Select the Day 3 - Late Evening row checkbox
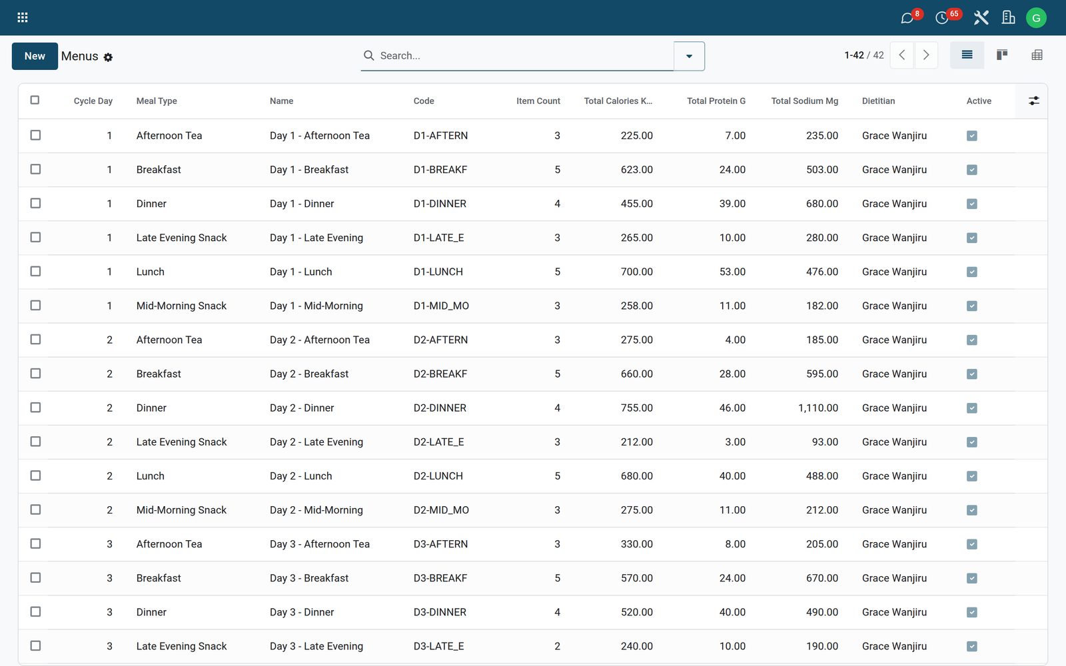 point(35,645)
